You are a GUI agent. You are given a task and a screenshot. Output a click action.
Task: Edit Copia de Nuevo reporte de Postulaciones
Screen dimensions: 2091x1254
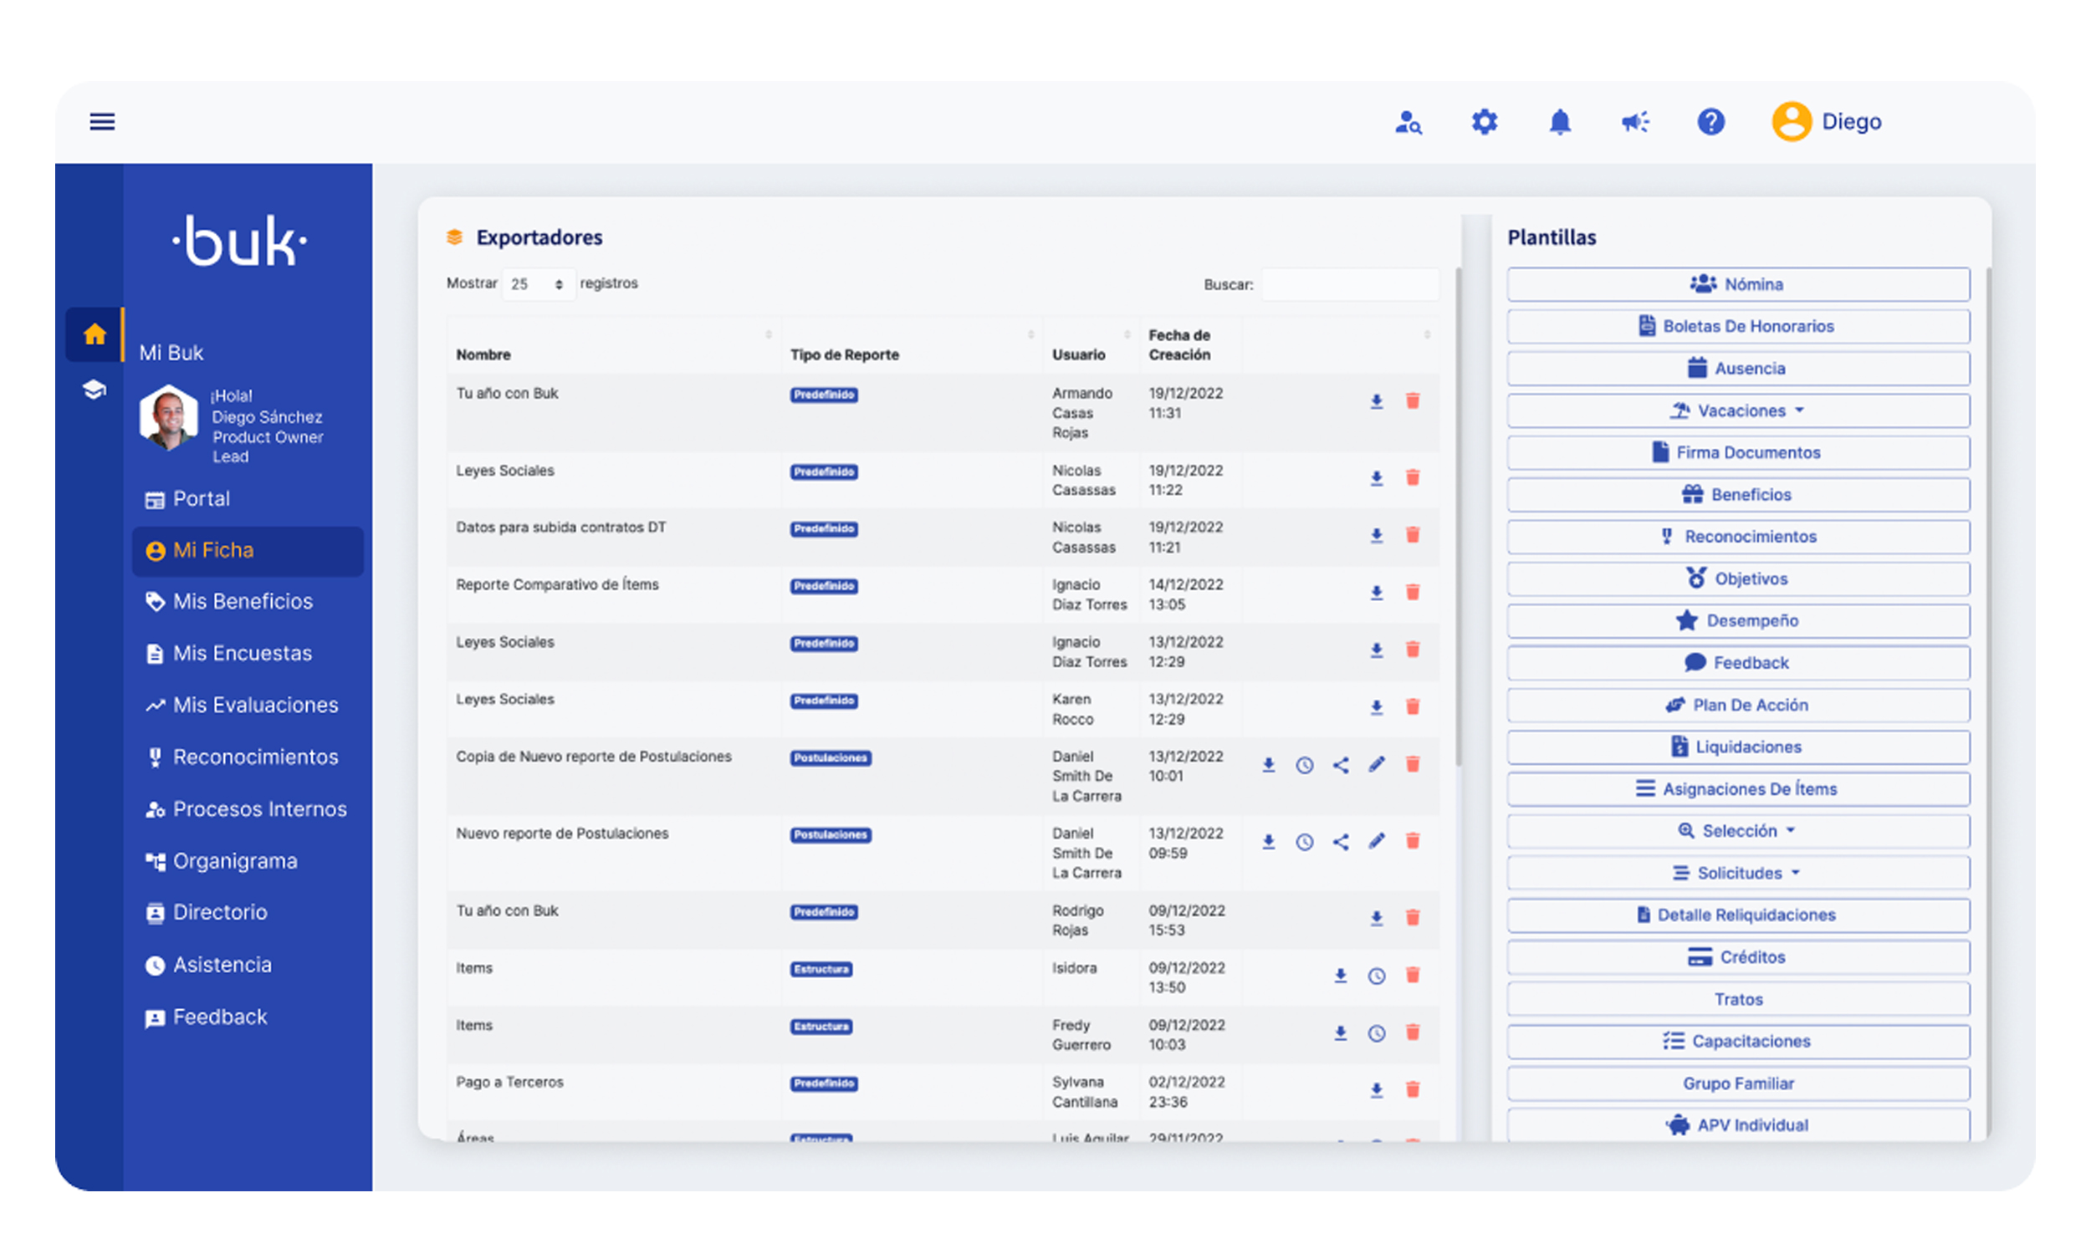click(x=1377, y=765)
